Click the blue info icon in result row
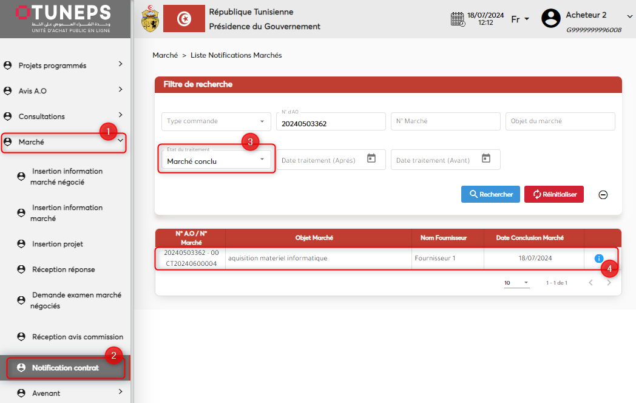The image size is (636, 403). (599, 259)
